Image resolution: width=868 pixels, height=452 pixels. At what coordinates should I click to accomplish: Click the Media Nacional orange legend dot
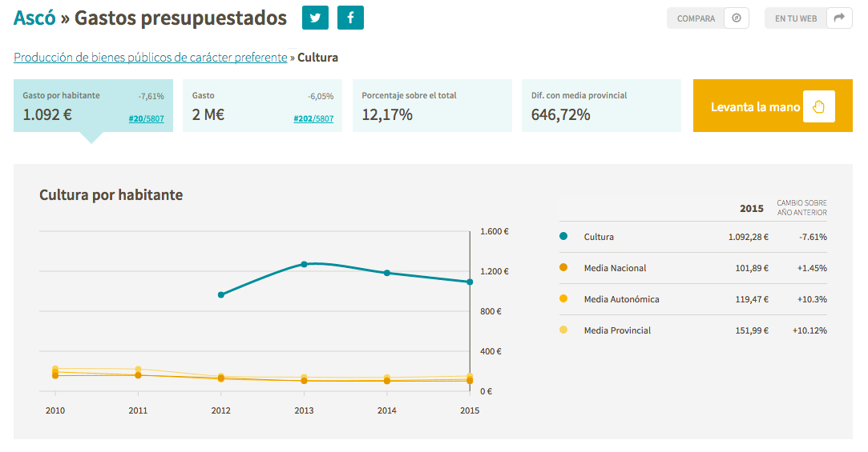click(563, 267)
